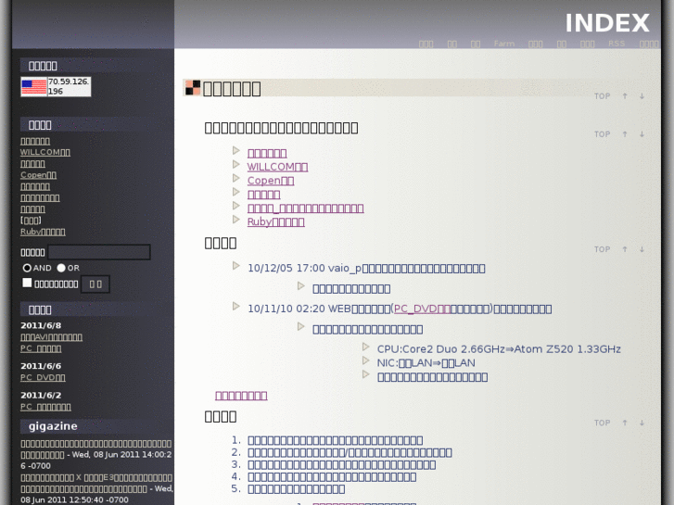Click the 2011/6/6 date in the sidebar
The height and width of the screenshot is (505, 674).
click(41, 366)
